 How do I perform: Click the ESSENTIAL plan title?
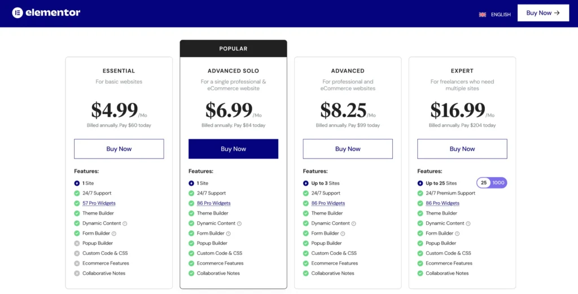pyautogui.click(x=119, y=71)
